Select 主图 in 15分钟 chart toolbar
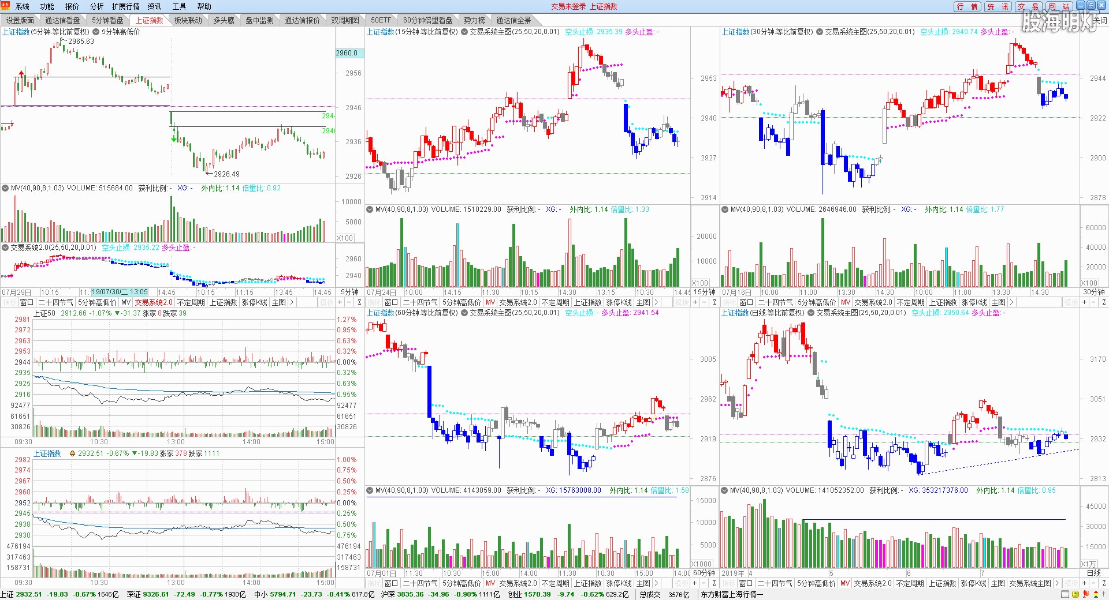This screenshot has height=600, width=1109. tap(643, 302)
